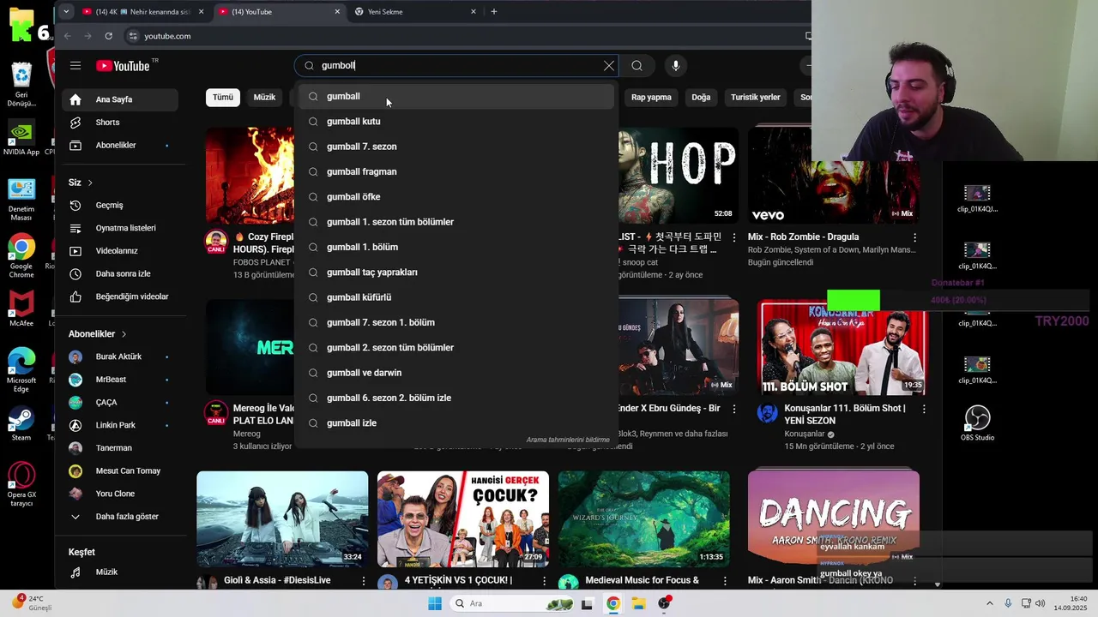
Task: Expand the Abonelikler heading chevron
Action: coord(124,334)
